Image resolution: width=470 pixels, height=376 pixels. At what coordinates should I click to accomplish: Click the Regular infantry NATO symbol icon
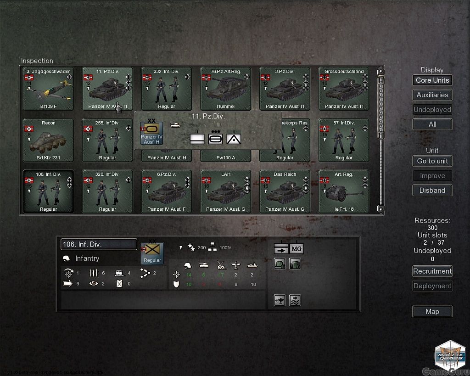click(x=152, y=253)
